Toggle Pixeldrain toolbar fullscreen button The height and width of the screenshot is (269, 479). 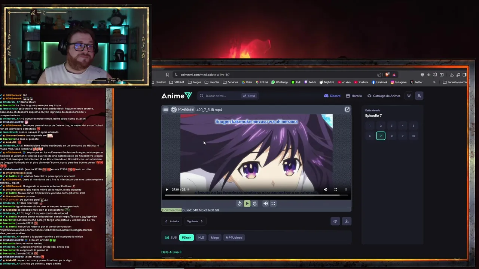coord(273,204)
